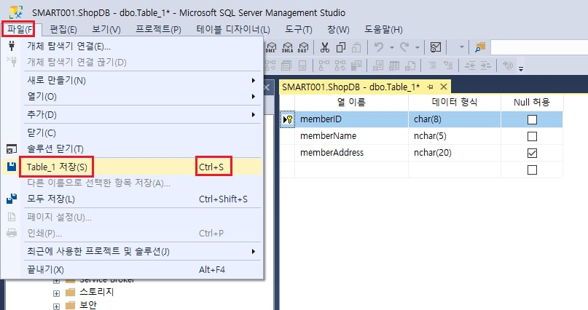
Task: Open the 편집(E) menu
Action: click(x=63, y=30)
